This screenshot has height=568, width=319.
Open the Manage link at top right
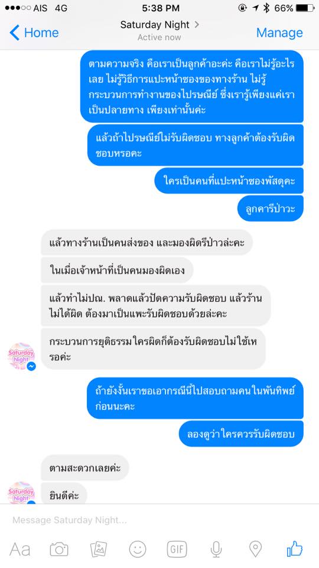[x=279, y=33]
